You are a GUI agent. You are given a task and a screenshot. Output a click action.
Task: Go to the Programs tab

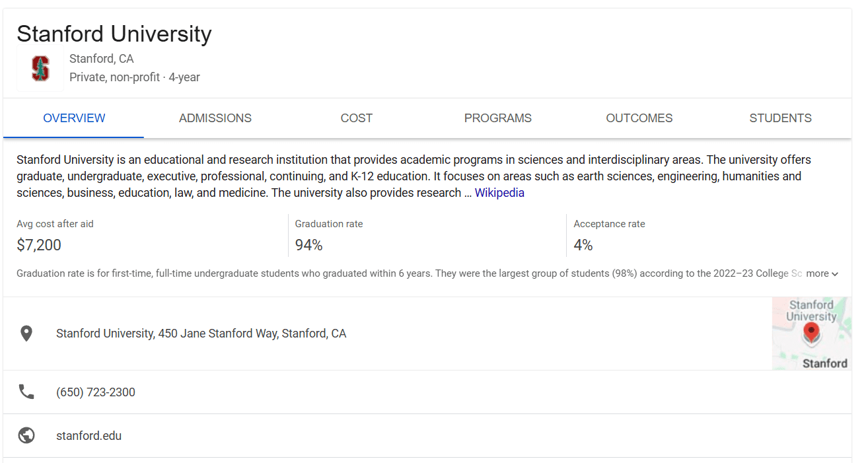point(498,118)
